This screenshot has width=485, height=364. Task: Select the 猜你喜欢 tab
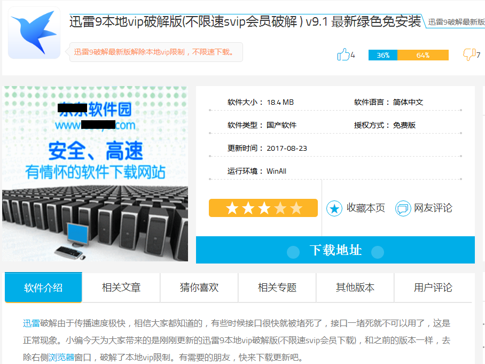coord(199,288)
